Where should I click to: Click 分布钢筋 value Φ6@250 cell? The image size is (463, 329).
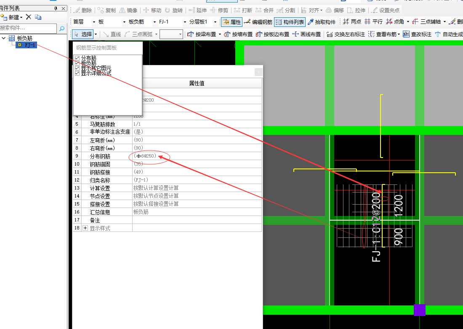(x=197, y=156)
